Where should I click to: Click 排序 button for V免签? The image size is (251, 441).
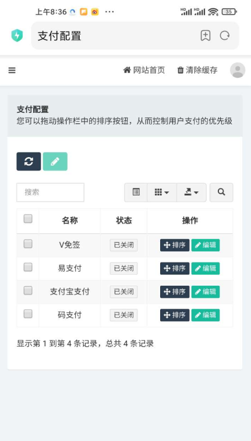point(175,245)
